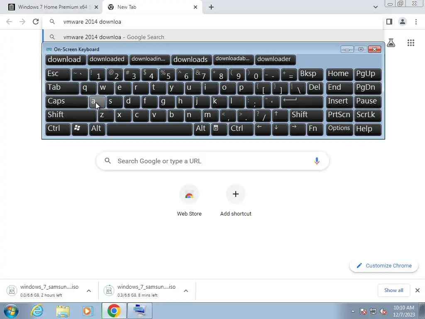Open a new tab with the plus button
The height and width of the screenshot is (319, 425).
coord(211,7)
